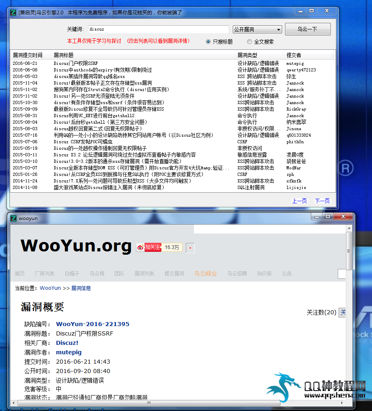The height and width of the screenshot is (411, 372).
Task: Focus the 关键词 input field
Action: coord(158,29)
